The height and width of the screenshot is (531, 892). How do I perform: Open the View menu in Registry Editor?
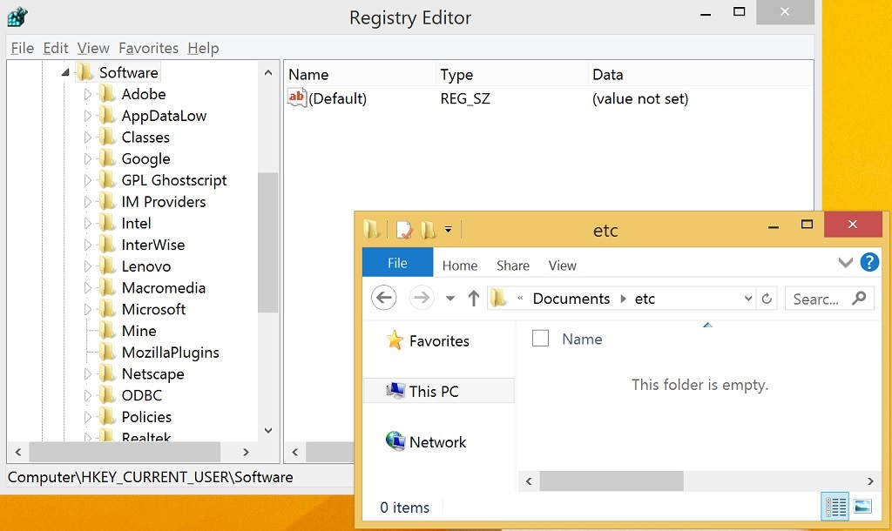click(x=93, y=49)
